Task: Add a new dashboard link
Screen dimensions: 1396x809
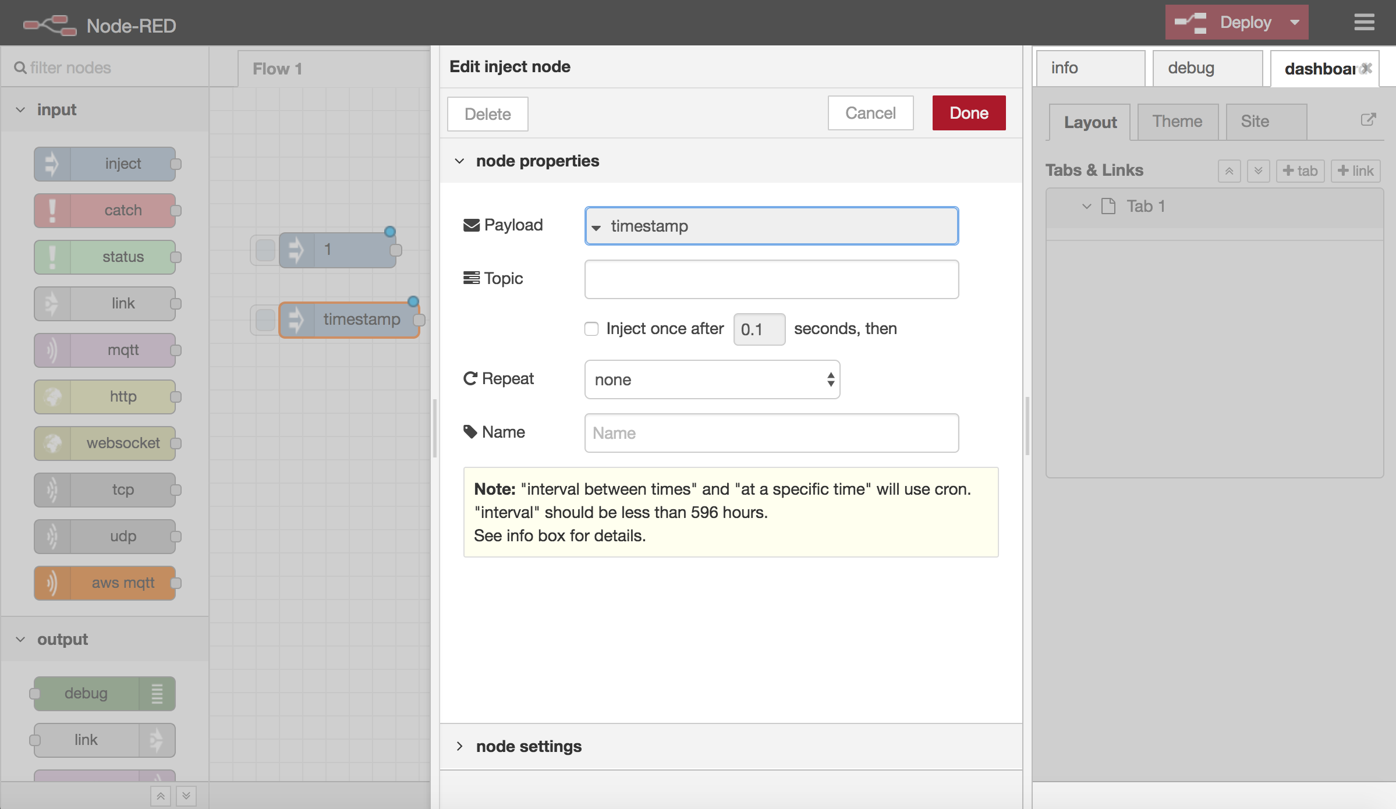Action: click(x=1355, y=171)
